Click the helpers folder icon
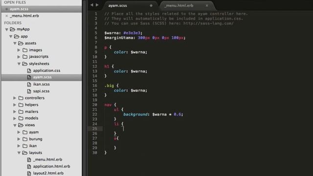Screen dimensions: 313x176 [21, 105]
